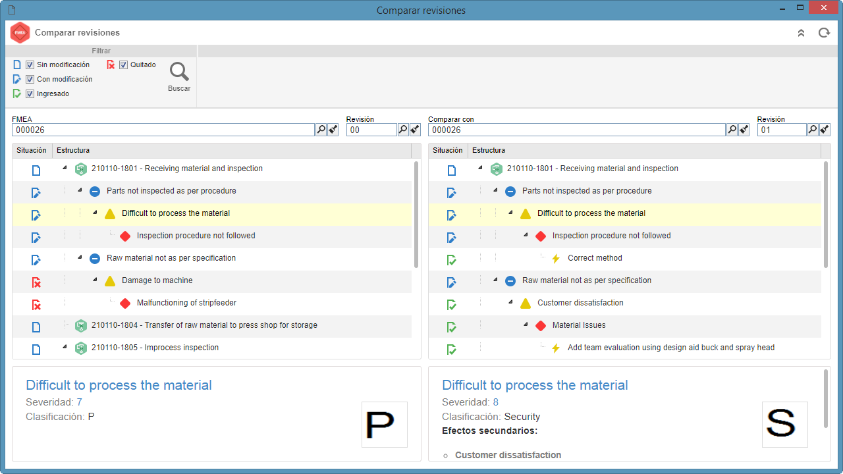The image size is (843, 474).
Task: Click the Buscar magnifier button
Action: click(179, 76)
